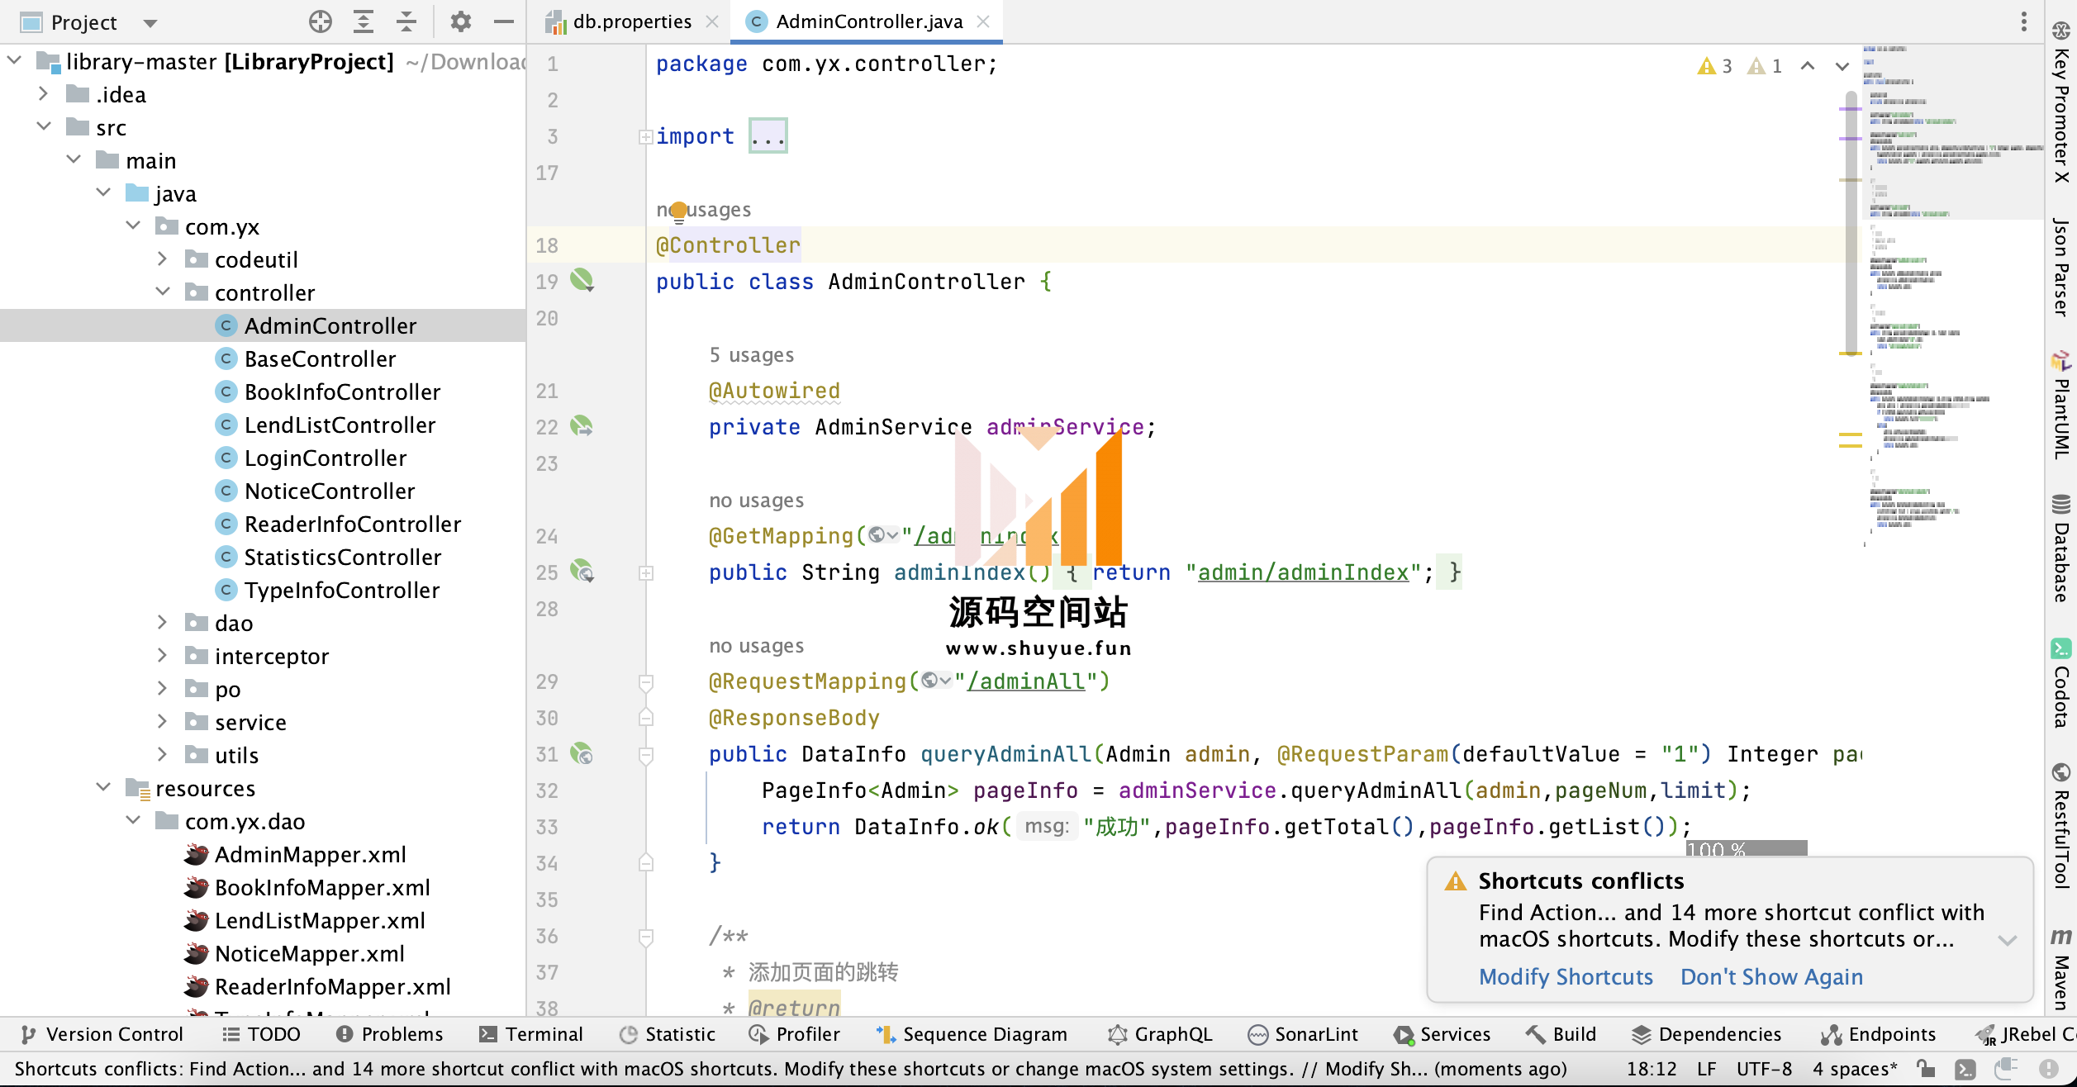Close the db.properties tab
2077x1087 pixels.
[712, 21]
